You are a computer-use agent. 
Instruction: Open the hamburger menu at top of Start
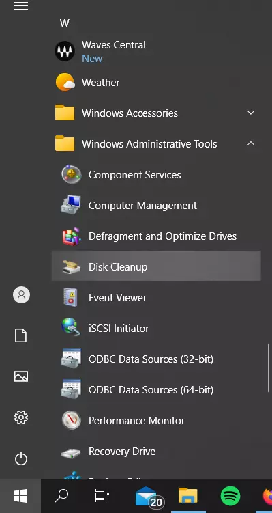21,5
